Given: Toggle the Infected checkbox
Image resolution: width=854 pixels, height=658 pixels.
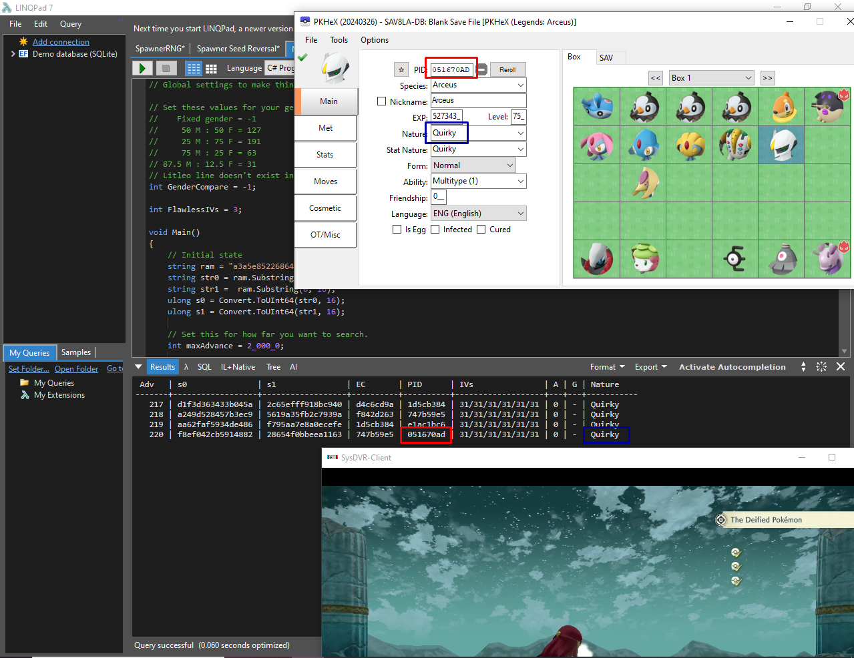Looking at the screenshot, I should (435, 230).
